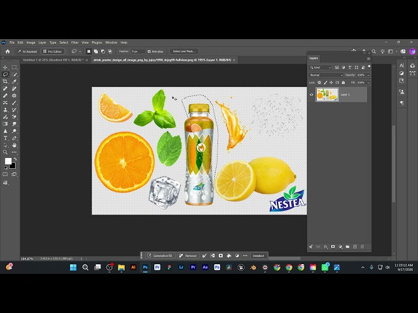Viewport: 418px width, 313px height.
Task: Open the Fill slider dropdown arrow
Action: click(368, 83)
